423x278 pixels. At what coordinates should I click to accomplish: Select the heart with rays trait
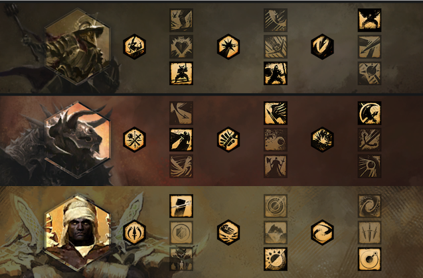tap(181, 46)
